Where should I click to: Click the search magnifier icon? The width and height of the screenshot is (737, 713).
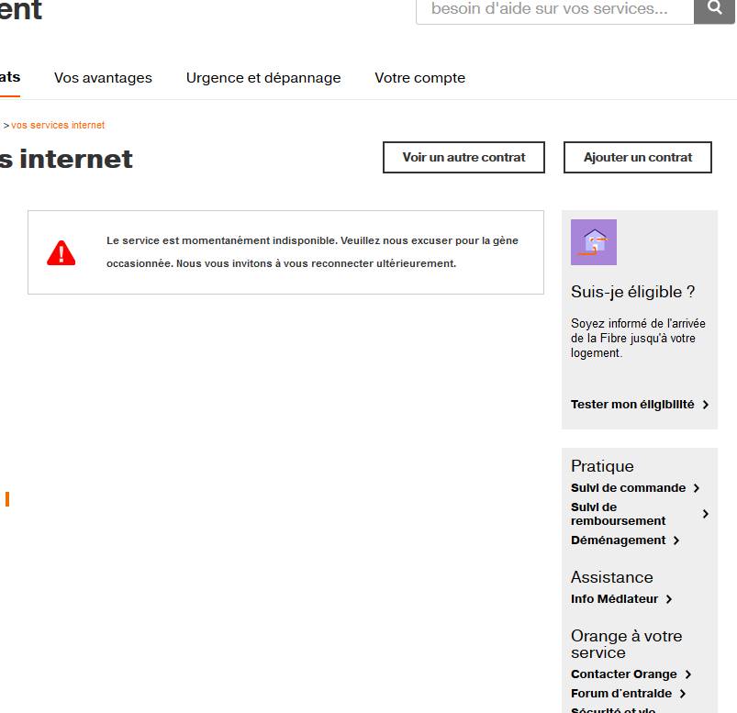pyautogui.click(x=715, y=6)
